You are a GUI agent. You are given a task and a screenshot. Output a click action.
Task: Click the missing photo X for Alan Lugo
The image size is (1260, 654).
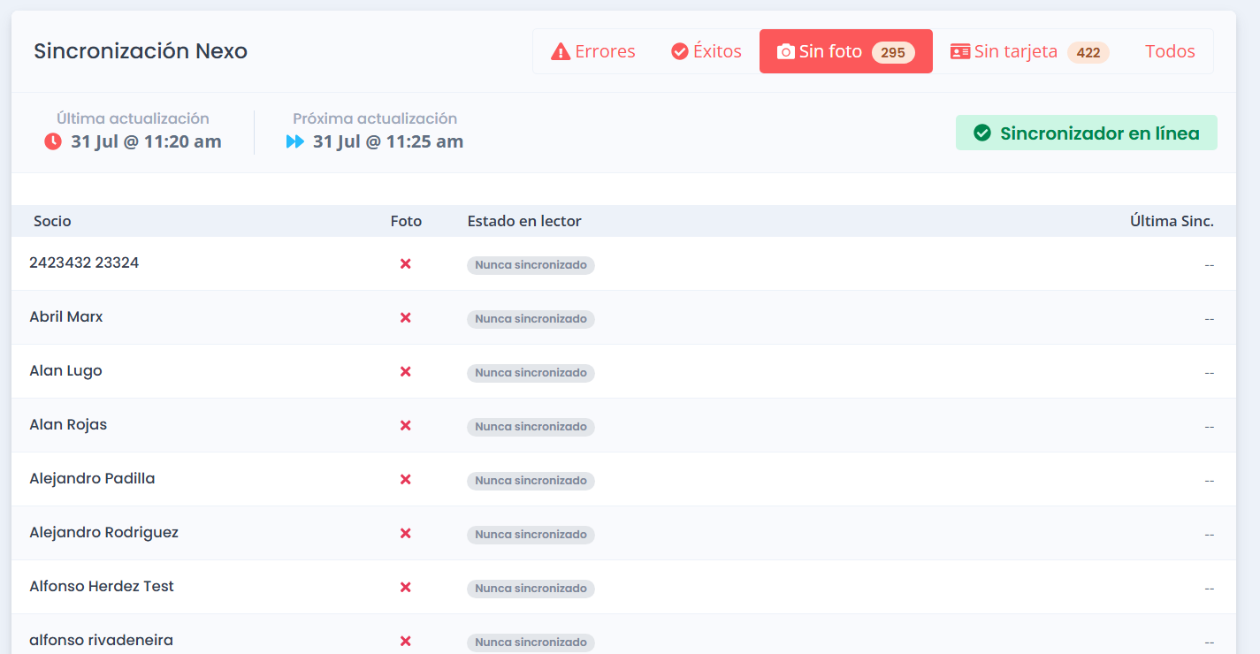406,371
